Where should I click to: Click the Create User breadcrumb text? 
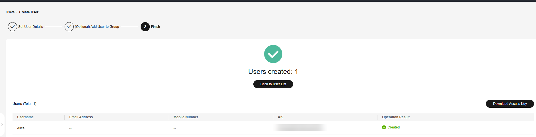coord(29,12)
